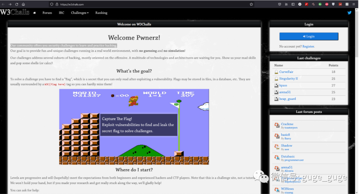This screenshot has height=194, width=359.
Task: Follow the Register link
Action: click(308, 46)
